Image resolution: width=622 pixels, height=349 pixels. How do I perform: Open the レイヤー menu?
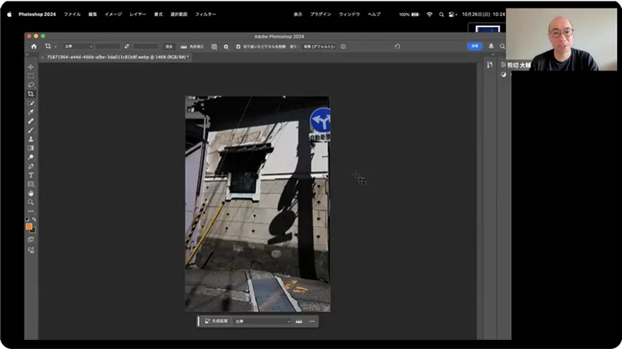click(138, 14)
